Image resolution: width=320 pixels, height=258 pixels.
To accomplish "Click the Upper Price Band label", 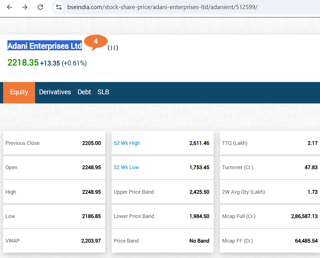I will coord(134,192).
